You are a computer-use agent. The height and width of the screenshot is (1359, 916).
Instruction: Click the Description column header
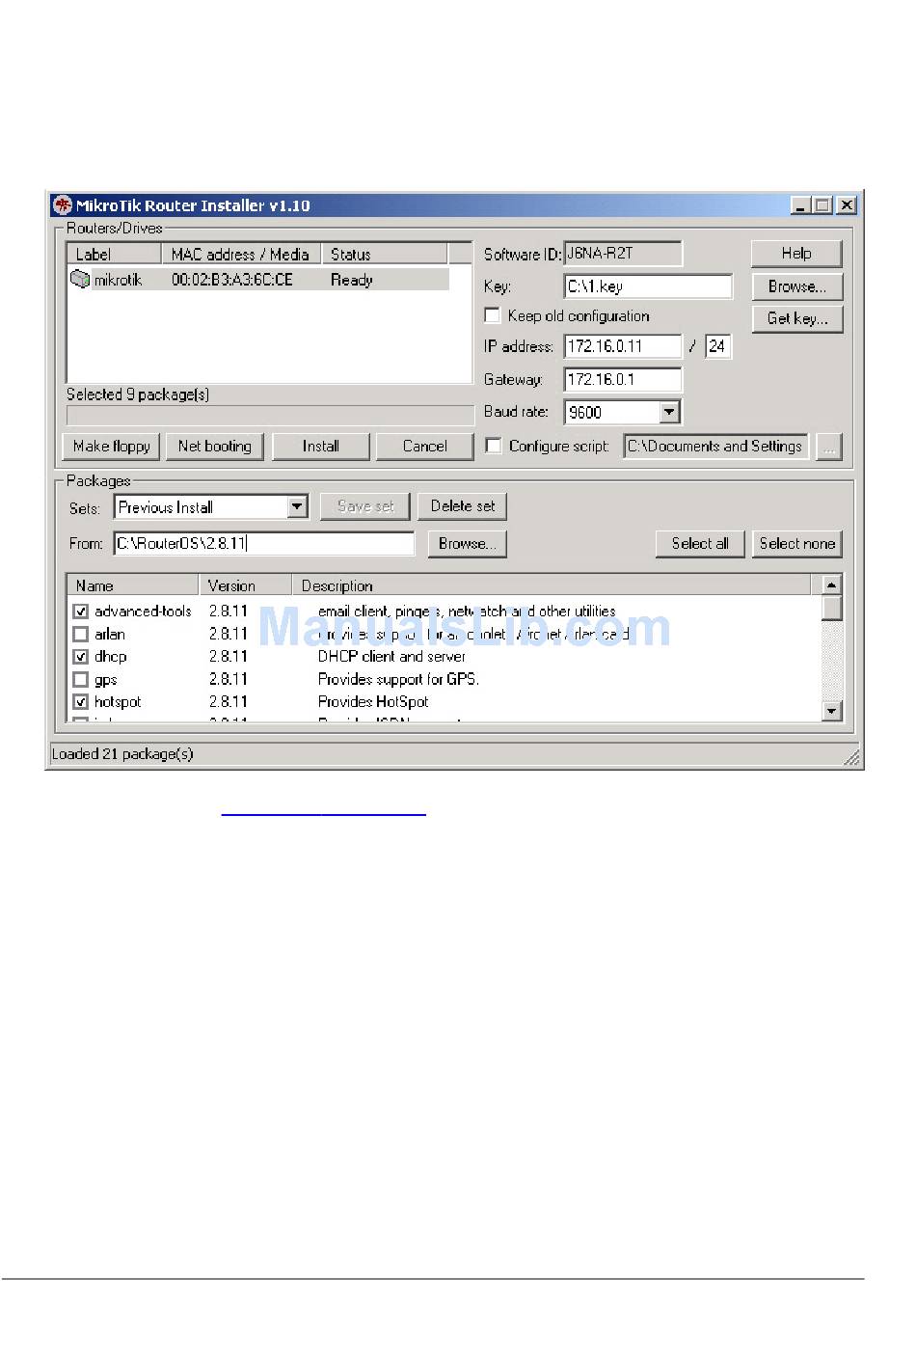(x=552, y=585)
